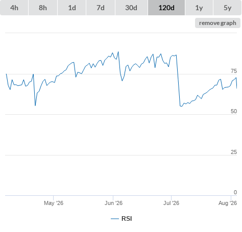Viewport: 242px width, 232px height.
Task: Click the Jun '26 axis label
Action: (113, 203)
